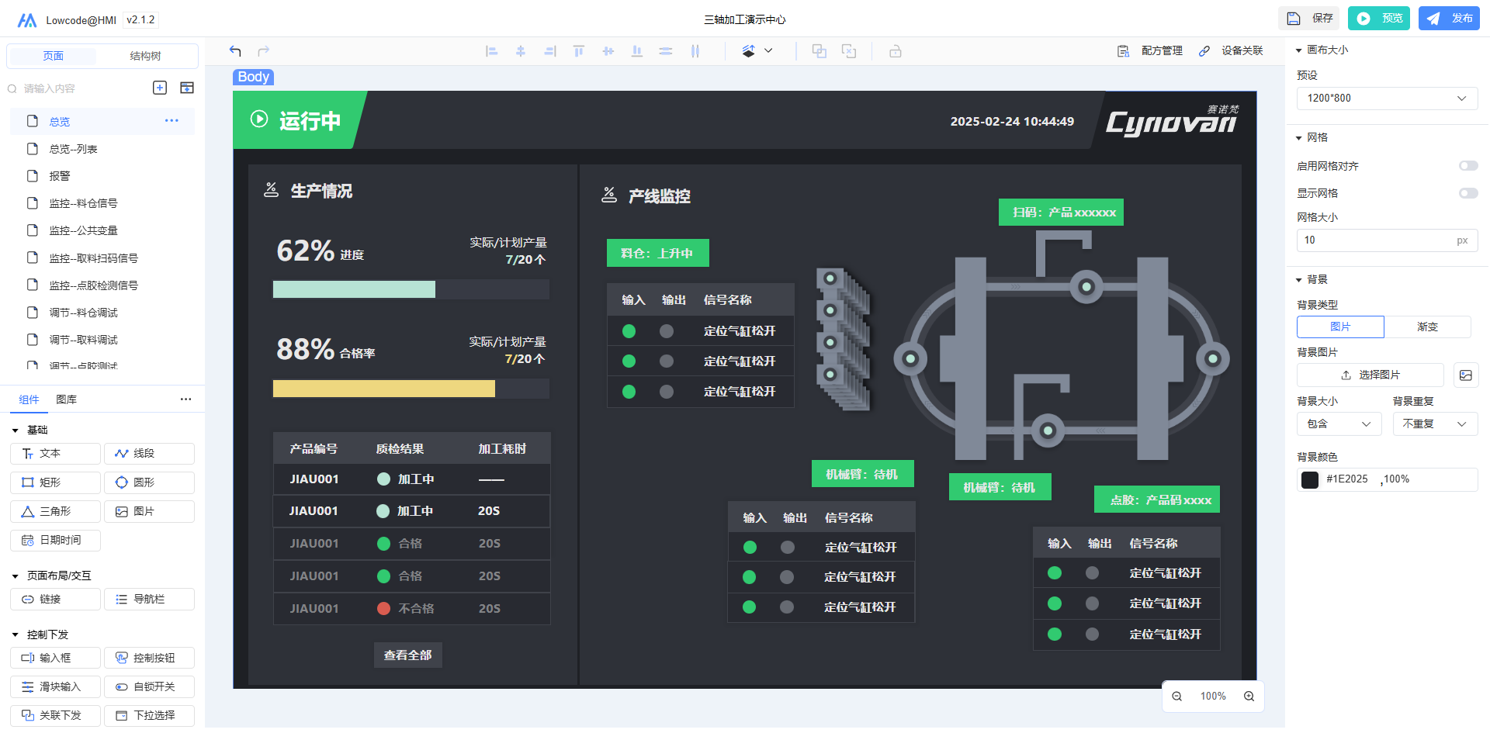This screenshot has width=1490, height=733.
Task: Click the add new page plus icon
Action: click(x=160, y=88)
